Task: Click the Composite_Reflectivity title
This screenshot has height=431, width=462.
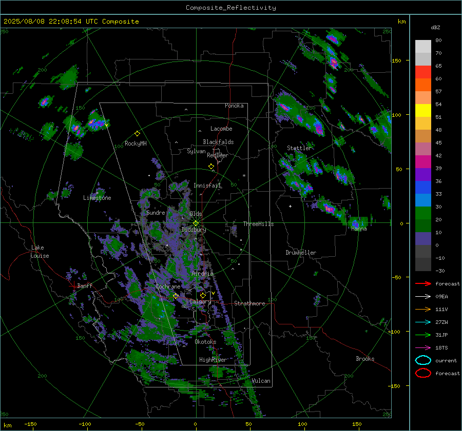Action: [231, 8]
